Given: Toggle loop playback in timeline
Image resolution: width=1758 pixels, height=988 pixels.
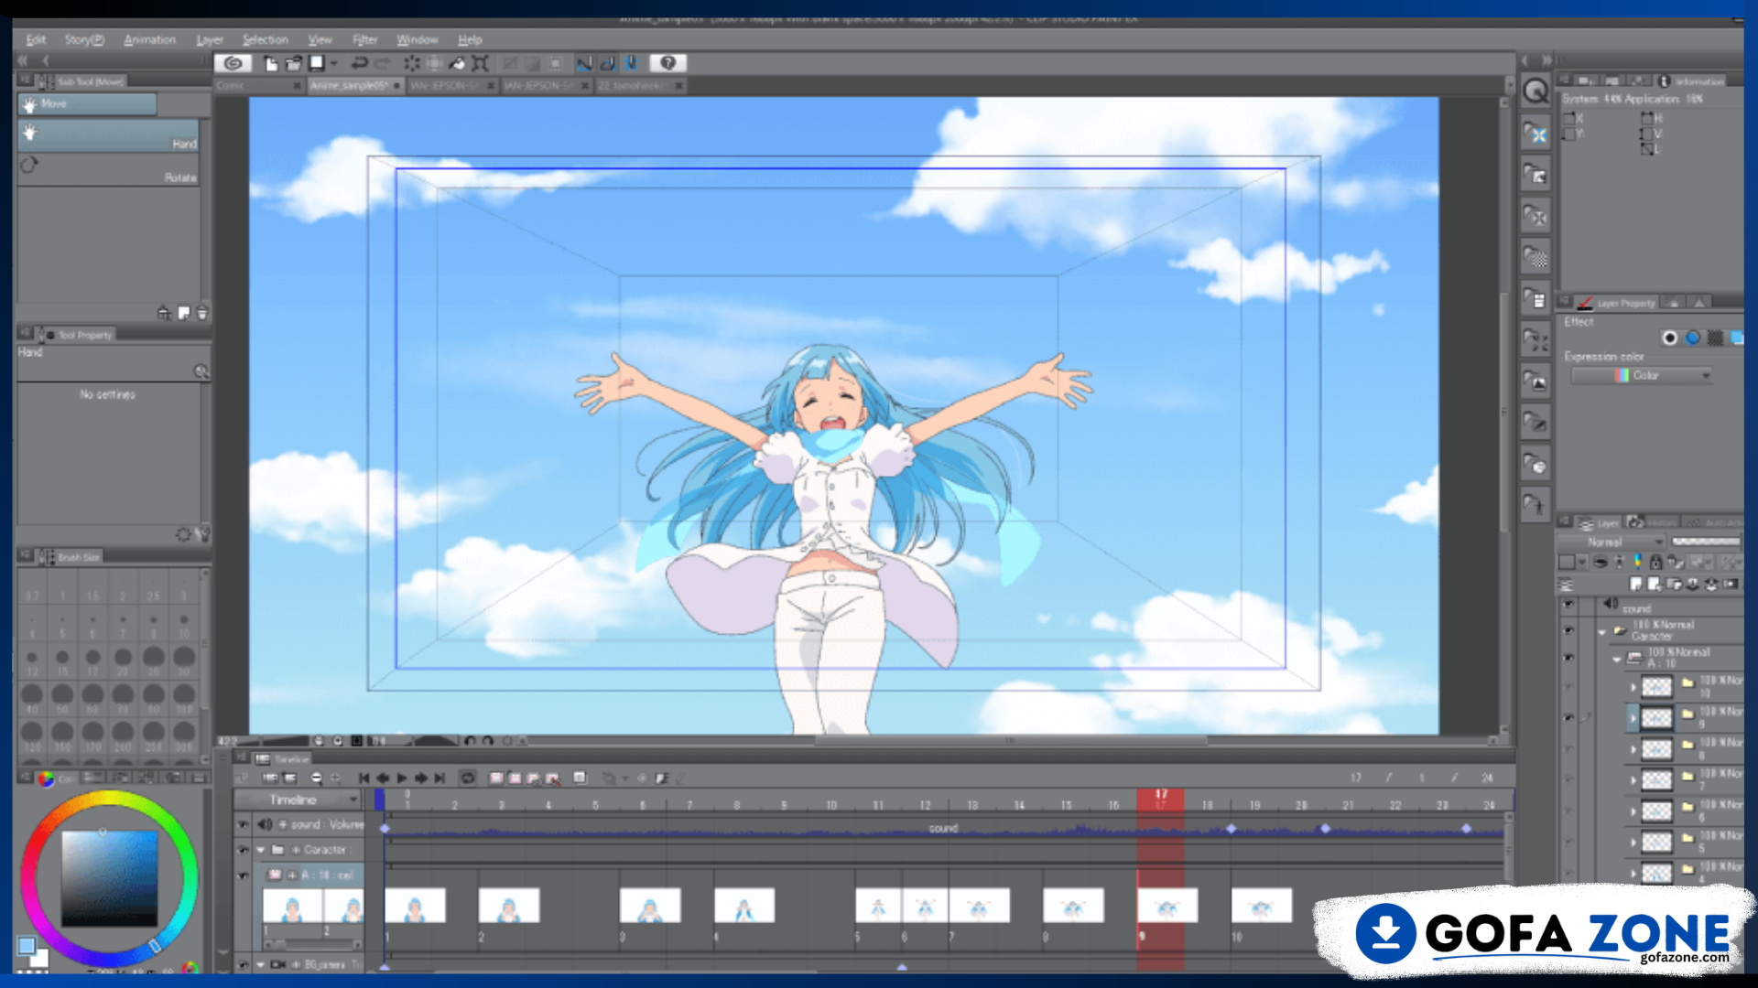Looking at the screenshot, I should 468,779.
